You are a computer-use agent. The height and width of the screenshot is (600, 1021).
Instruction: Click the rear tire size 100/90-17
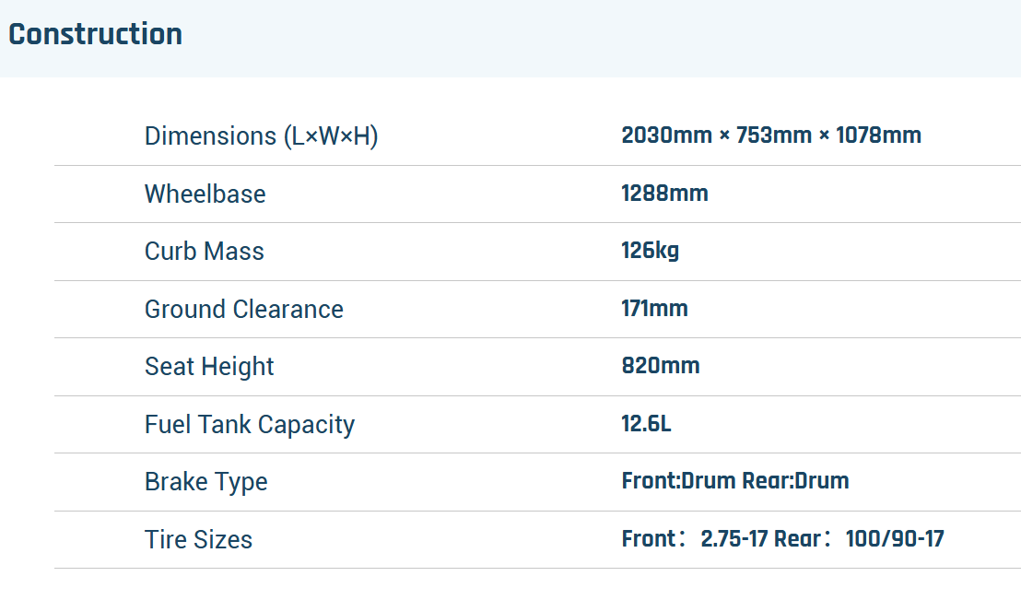[x=894, y=539]
